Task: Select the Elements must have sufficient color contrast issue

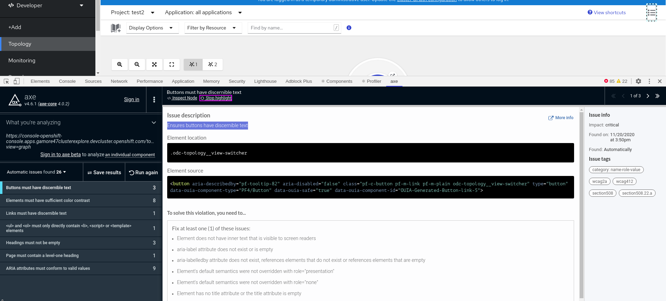Action: 81,201
